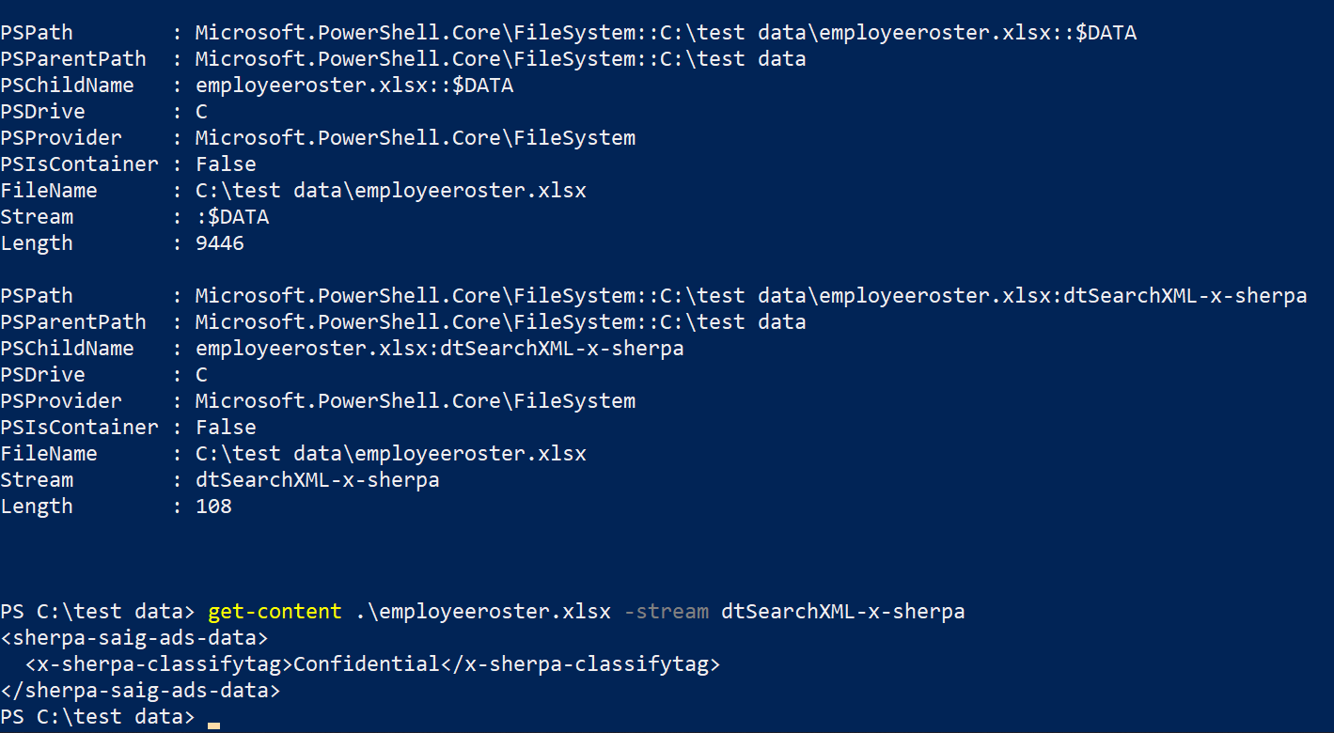Click PSChildName value employeeroster.xlsx:dtSearchXML-x-sherpa
The image size is (1334, 733).
439,349
